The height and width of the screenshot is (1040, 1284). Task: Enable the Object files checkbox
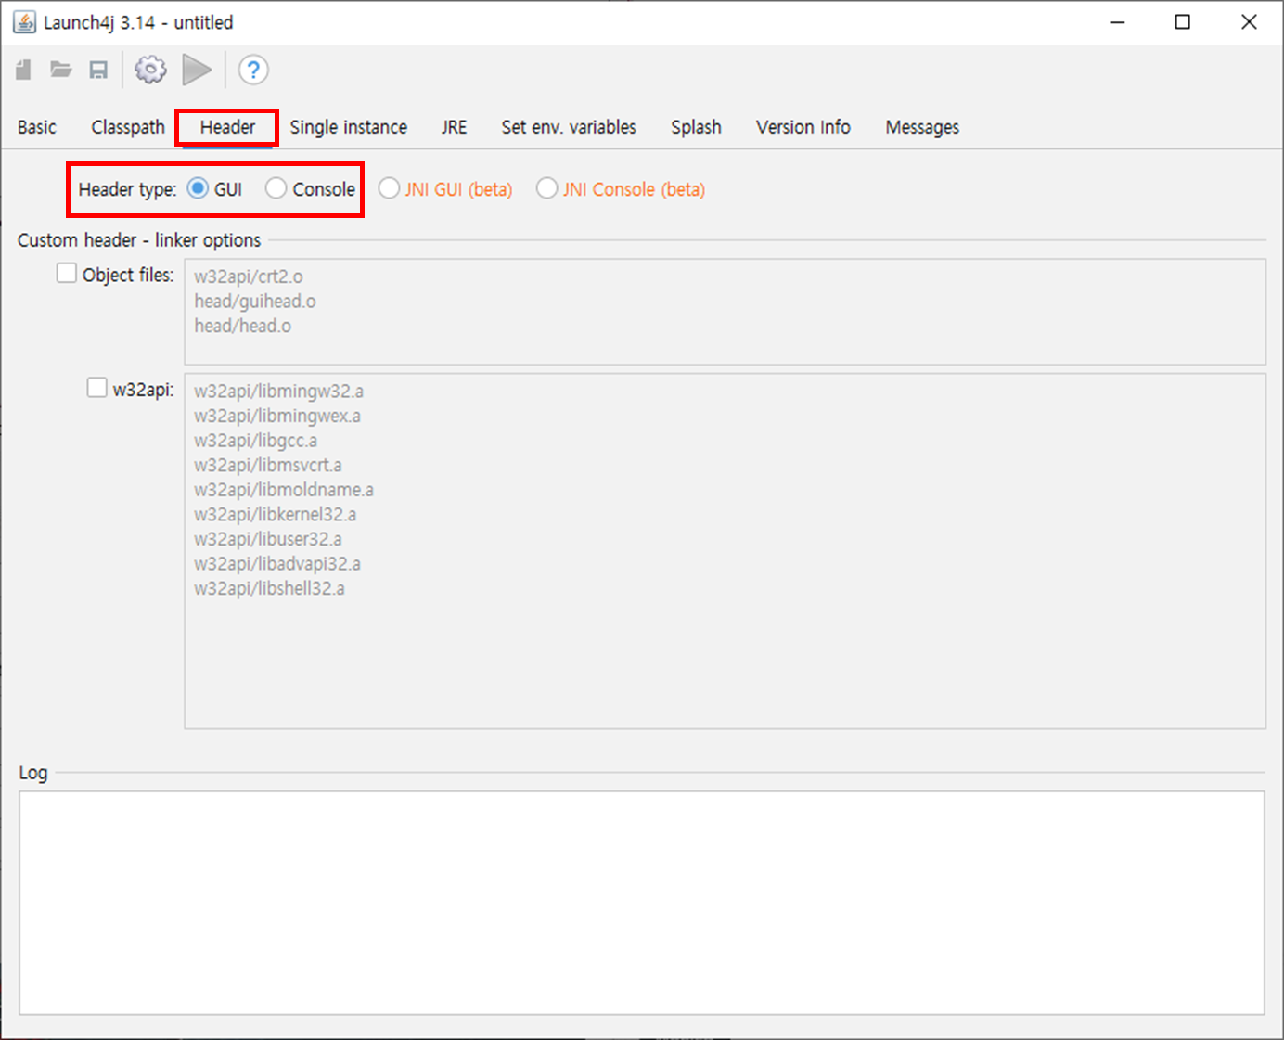(x=67, y=273)
